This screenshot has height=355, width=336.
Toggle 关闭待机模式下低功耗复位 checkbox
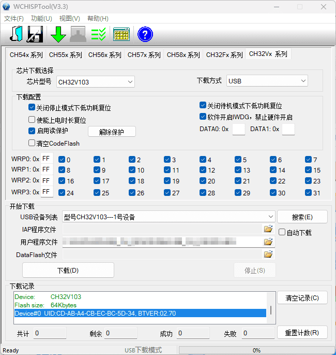(203, 105)
